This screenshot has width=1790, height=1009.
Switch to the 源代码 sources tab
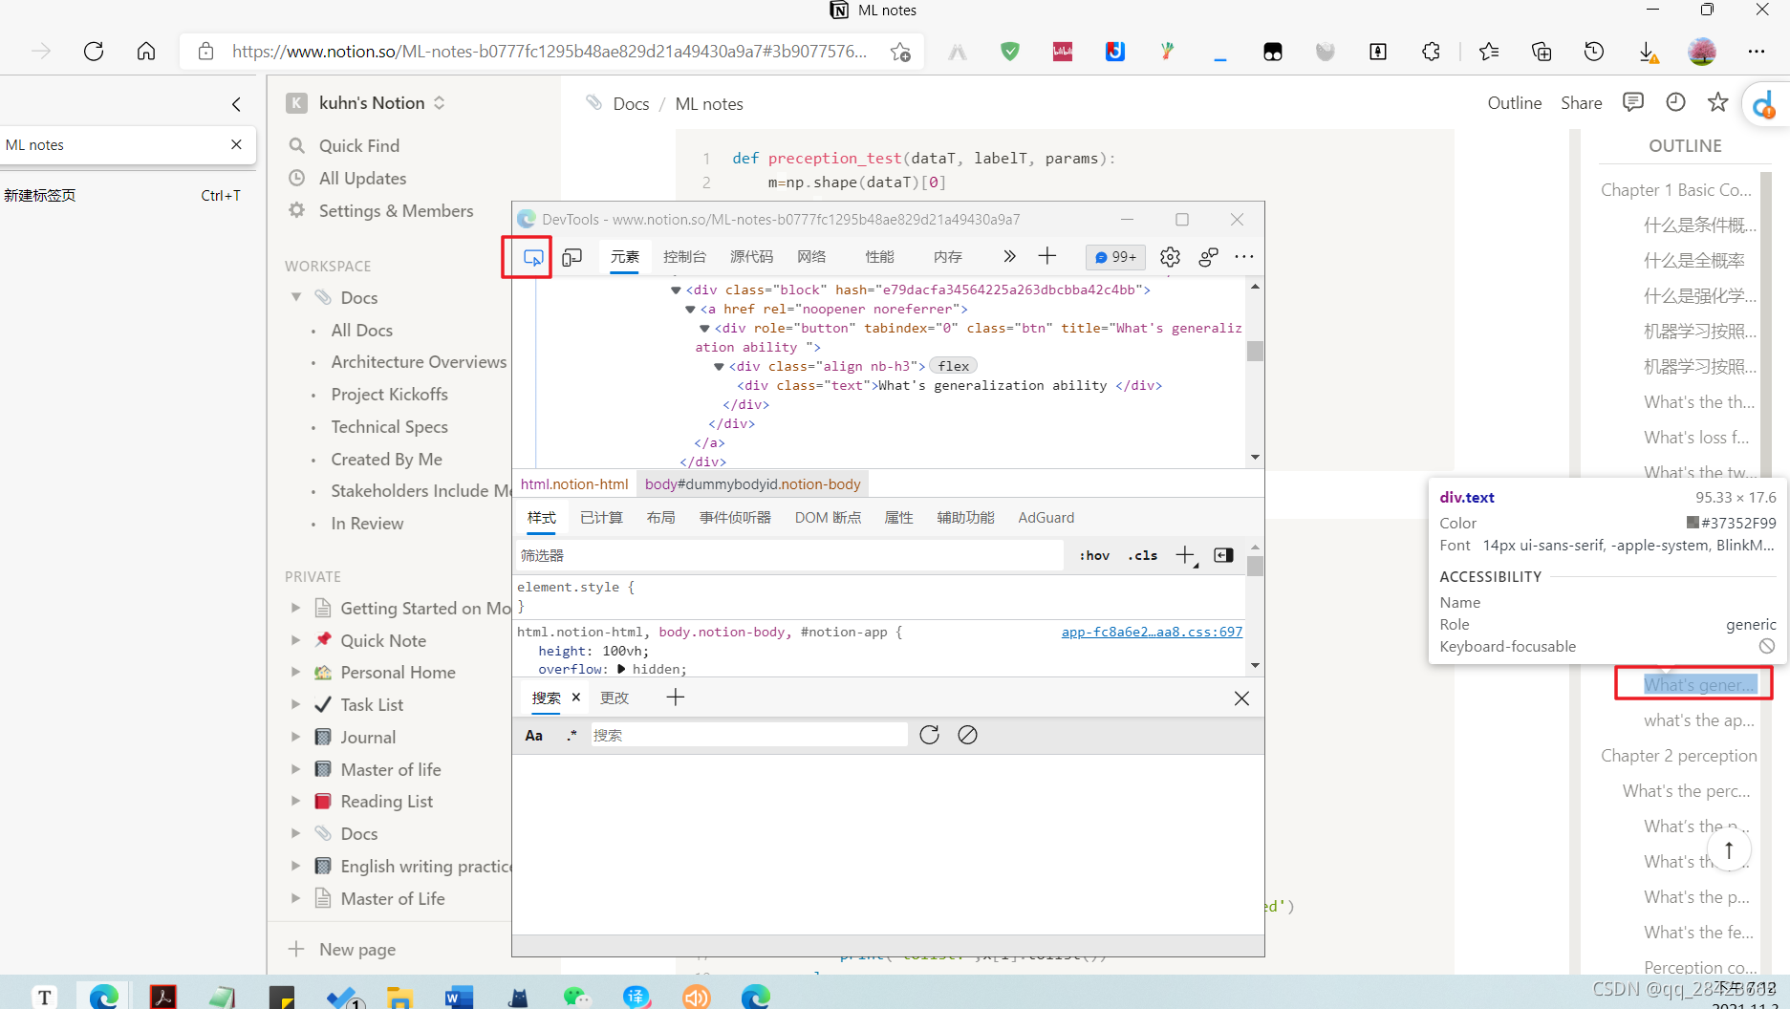click(751, 256)
